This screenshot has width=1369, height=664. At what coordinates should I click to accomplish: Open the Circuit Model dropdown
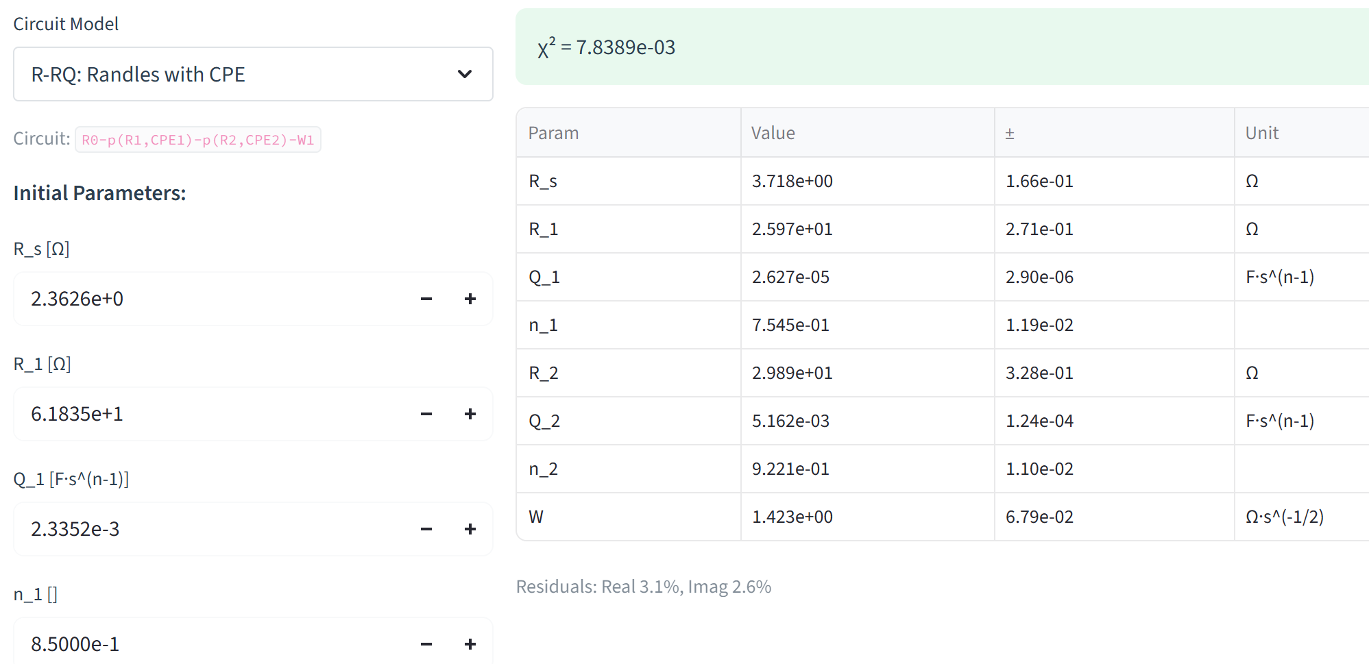252,74
